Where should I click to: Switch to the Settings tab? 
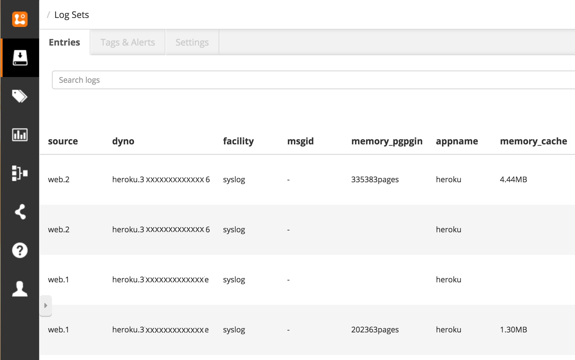click(192, 42)
